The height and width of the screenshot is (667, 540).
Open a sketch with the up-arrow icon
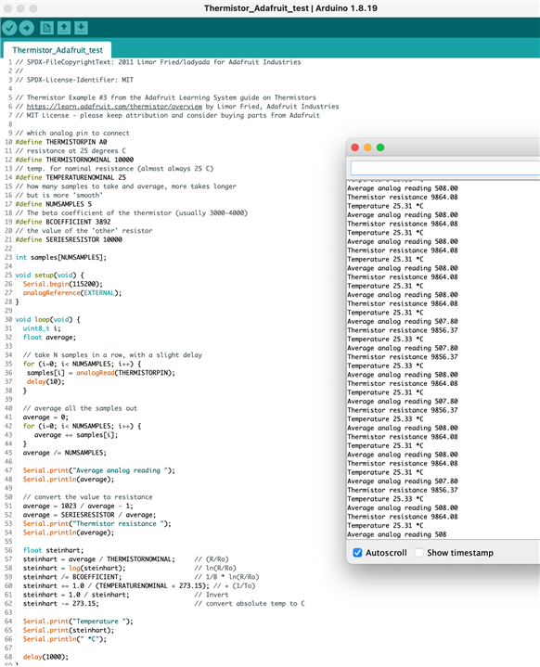point(64,28)
